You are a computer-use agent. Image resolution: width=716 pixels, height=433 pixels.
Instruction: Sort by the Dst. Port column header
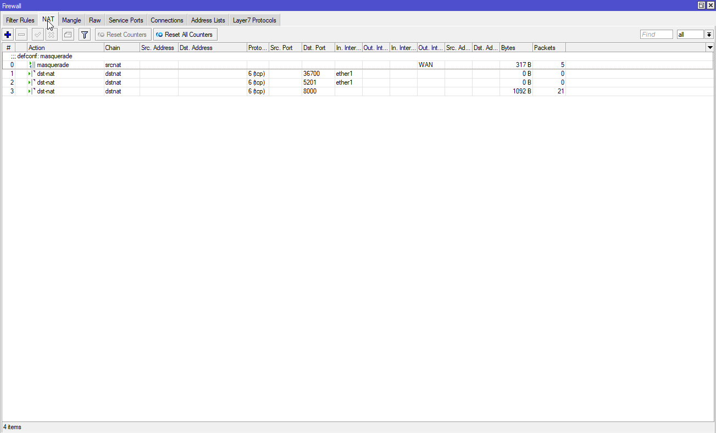(319, 48)
